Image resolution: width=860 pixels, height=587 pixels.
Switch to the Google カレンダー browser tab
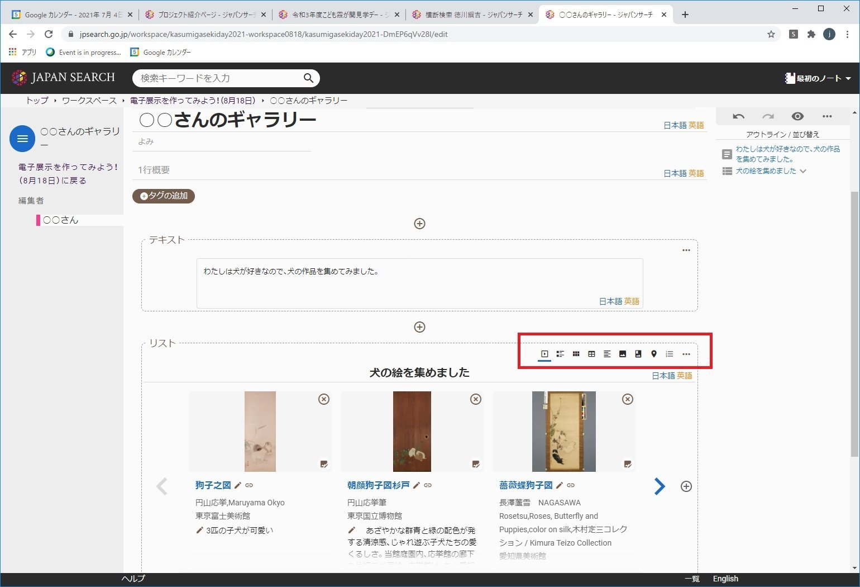coord(73,15)
